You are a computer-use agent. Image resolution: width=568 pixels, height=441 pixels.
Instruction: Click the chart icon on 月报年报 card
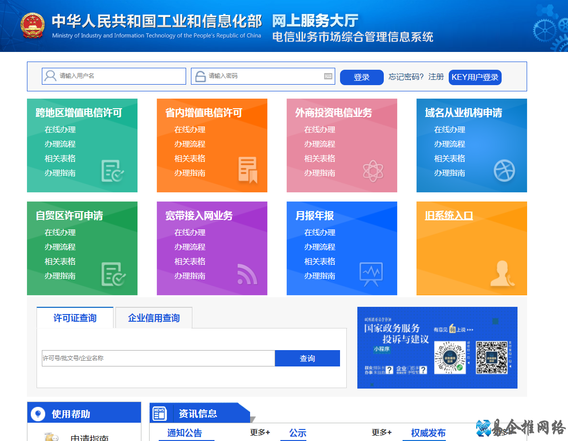372,273
